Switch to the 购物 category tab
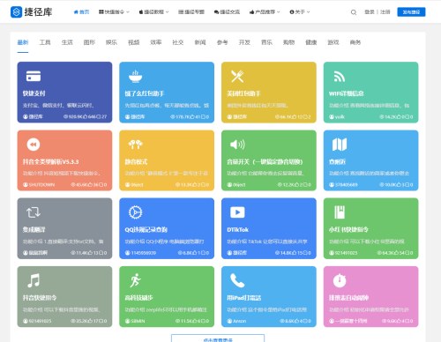This screenshot has height=342, width=441. coord(288,42)
